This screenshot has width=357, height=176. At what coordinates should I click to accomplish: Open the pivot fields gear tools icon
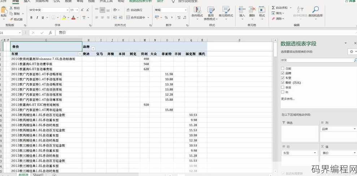pos(352,52)
